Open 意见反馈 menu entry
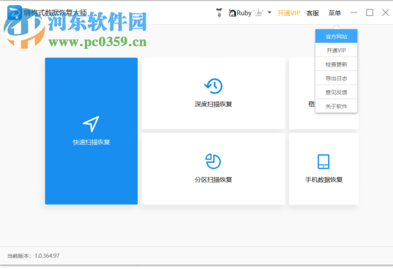The height and width of the screenshot is (269, 393). pos(337,92)
